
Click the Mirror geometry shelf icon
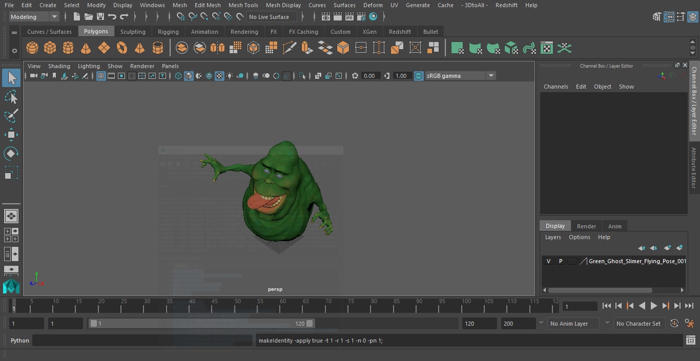pos(217,48)
